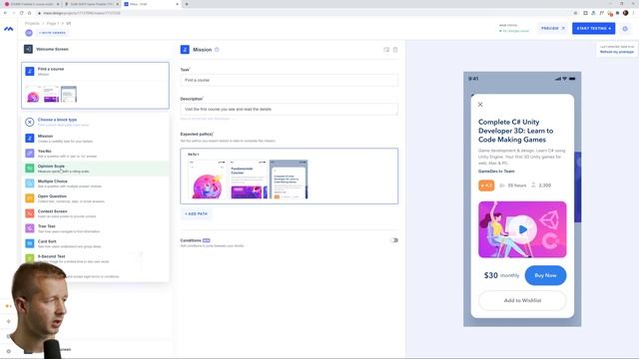
Task: Add an Open Question block
Action: click(95, 198)
